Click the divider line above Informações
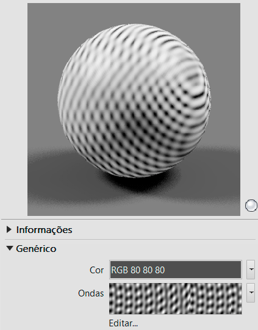 pyautogui.click(x=129, y=220)
